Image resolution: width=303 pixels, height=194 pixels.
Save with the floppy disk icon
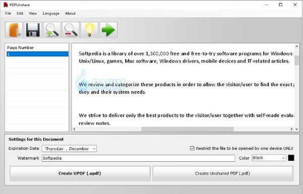click(x=33, y=30)
